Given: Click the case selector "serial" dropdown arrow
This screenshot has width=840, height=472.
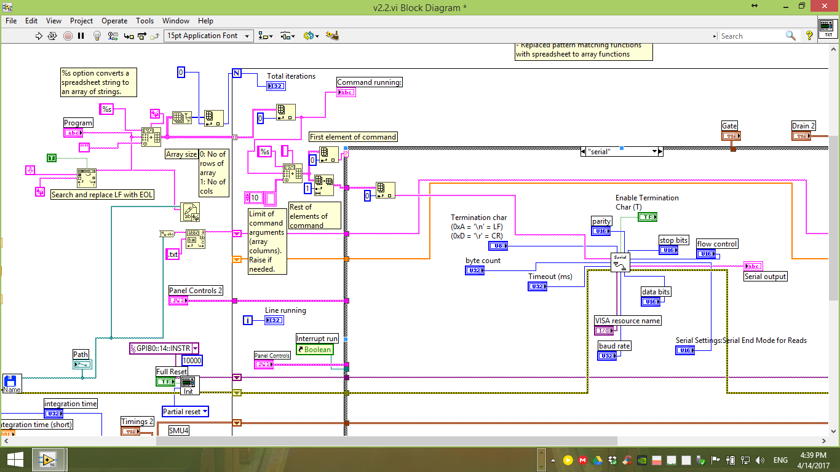Looking at the screenshot, I should point(654,151).
